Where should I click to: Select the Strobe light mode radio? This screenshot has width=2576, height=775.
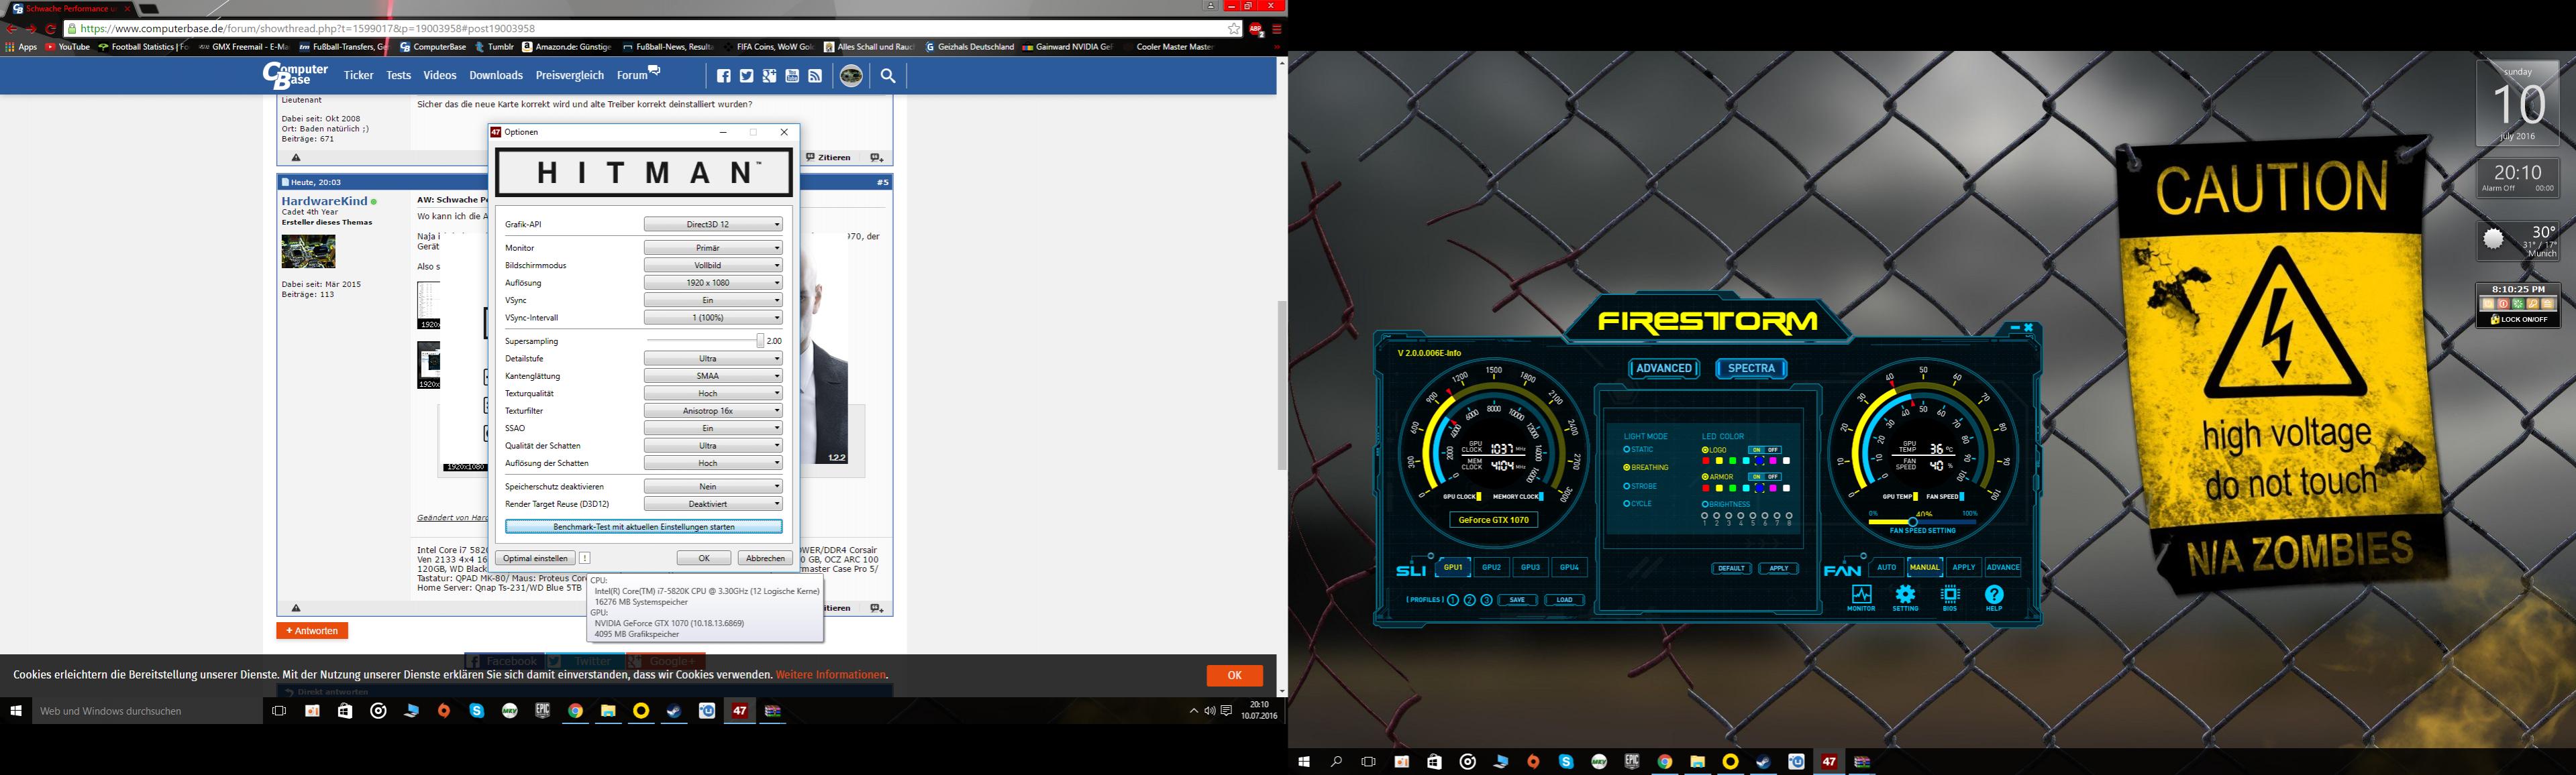pos(1627,486)
